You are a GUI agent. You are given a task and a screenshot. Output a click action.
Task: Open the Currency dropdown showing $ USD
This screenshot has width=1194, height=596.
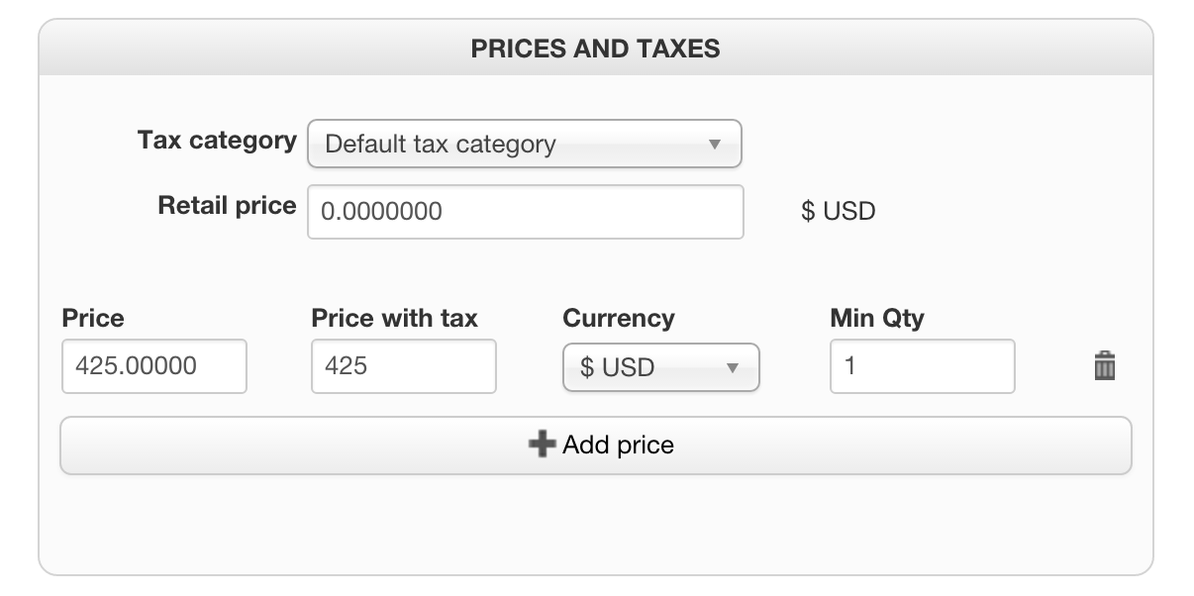[659, 367]
